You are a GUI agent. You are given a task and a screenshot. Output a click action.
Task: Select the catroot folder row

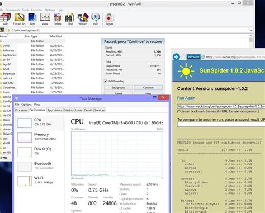tap(32, 78)
